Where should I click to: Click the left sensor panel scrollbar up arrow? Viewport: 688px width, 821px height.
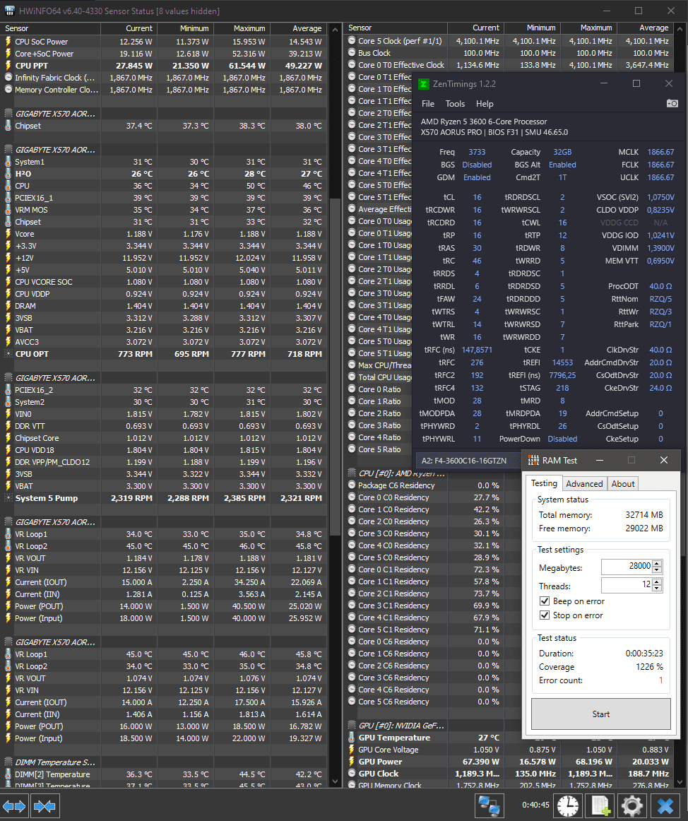tap(335, 29)
